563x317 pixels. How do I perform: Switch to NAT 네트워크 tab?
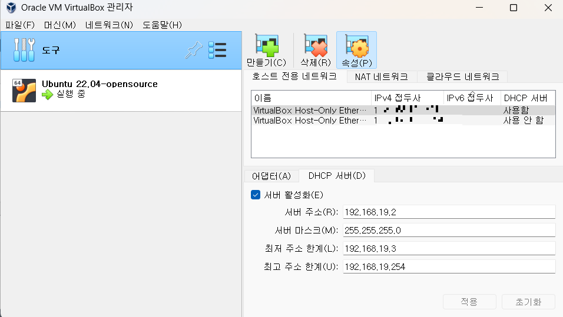(x=381, y=76)
